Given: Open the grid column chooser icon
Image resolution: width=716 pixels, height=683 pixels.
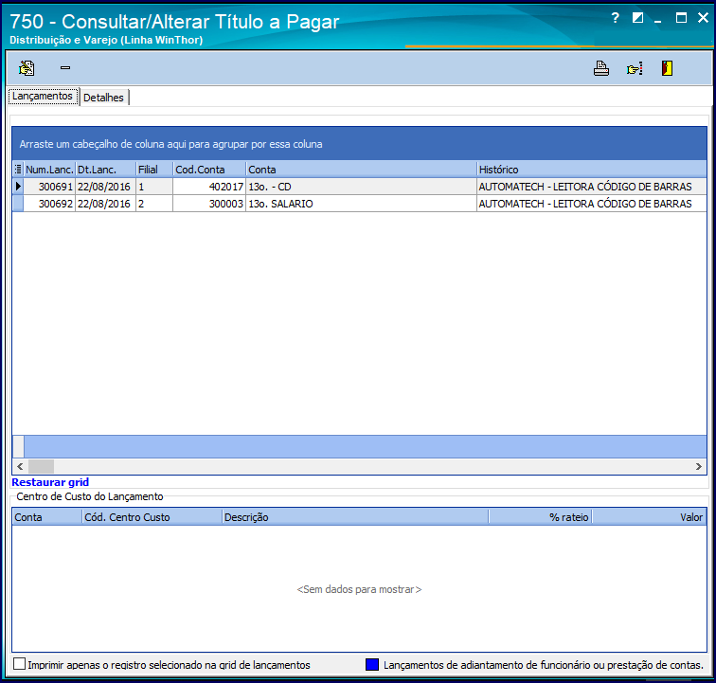Looking at the screenshot, I should pyautogui.click(x=18, y=170).
